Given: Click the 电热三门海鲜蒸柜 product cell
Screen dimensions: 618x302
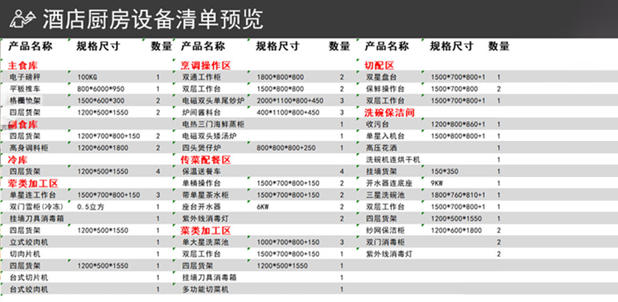Looking at the screenshot, I should pos(213,124).
